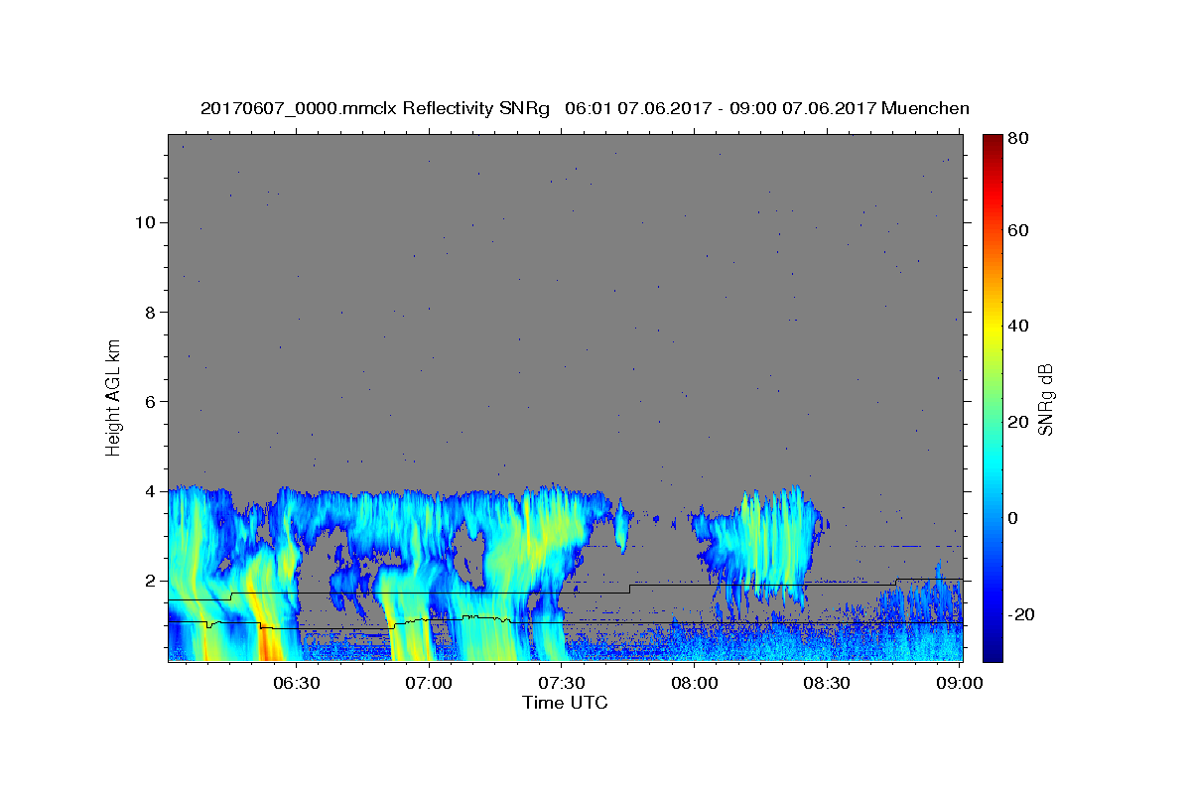Click the colorbar value 60
This screenshot has width=1191, height=794.
(x=1017, y=230)
